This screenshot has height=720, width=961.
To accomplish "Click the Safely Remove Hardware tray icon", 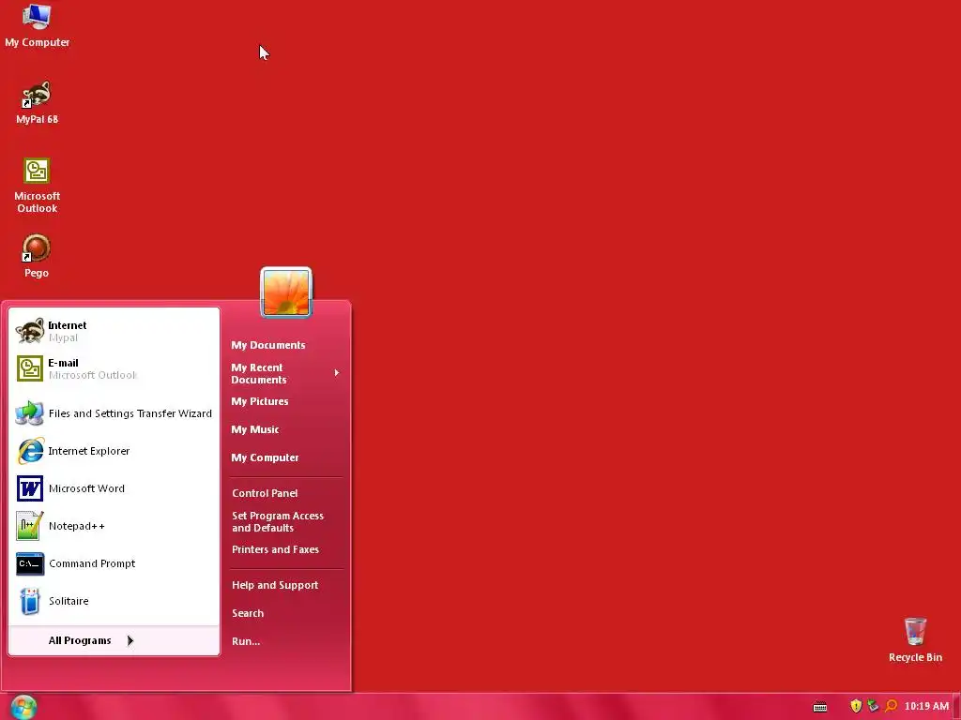I will coord(874,706).
